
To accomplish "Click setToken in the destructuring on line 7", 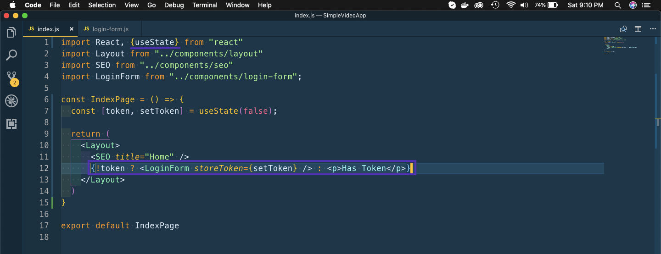I will click(160, 111).
